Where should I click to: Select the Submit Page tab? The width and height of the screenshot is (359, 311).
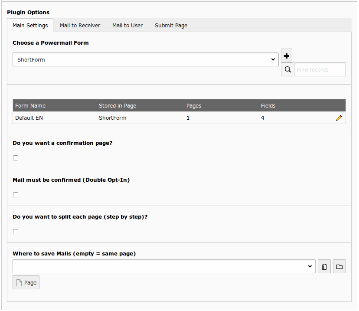[x=171, y=26]
